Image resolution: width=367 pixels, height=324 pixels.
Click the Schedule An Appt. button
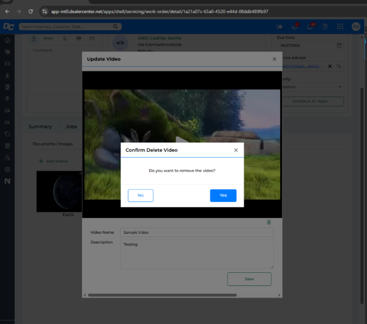(313, 101)
